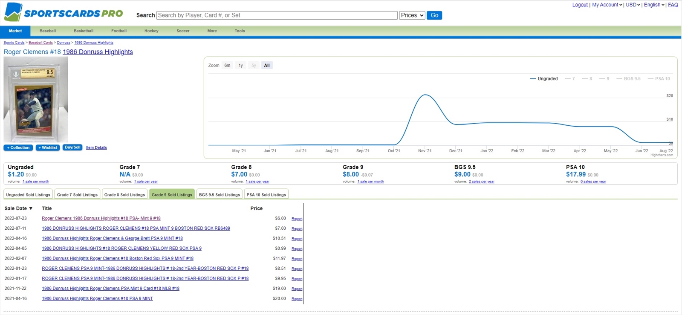Click the SportsCardsPro logo
This screenshot has height=315, width=682.
click(64, 12)
